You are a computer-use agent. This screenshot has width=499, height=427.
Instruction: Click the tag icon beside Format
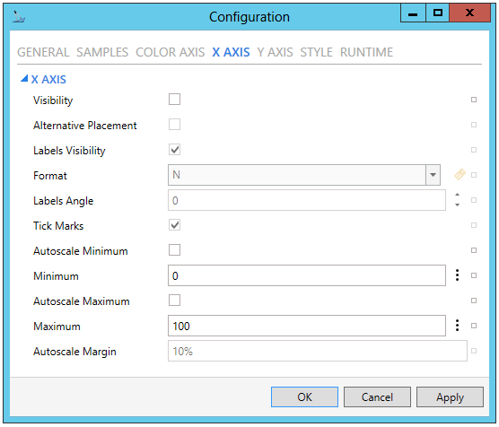460,174
